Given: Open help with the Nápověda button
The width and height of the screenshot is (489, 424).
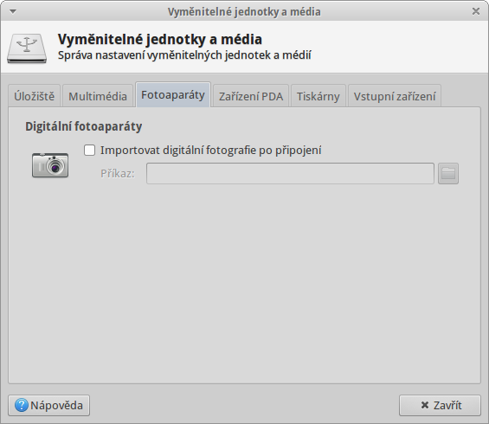Looking at the screenshot, I should [49, 405].
